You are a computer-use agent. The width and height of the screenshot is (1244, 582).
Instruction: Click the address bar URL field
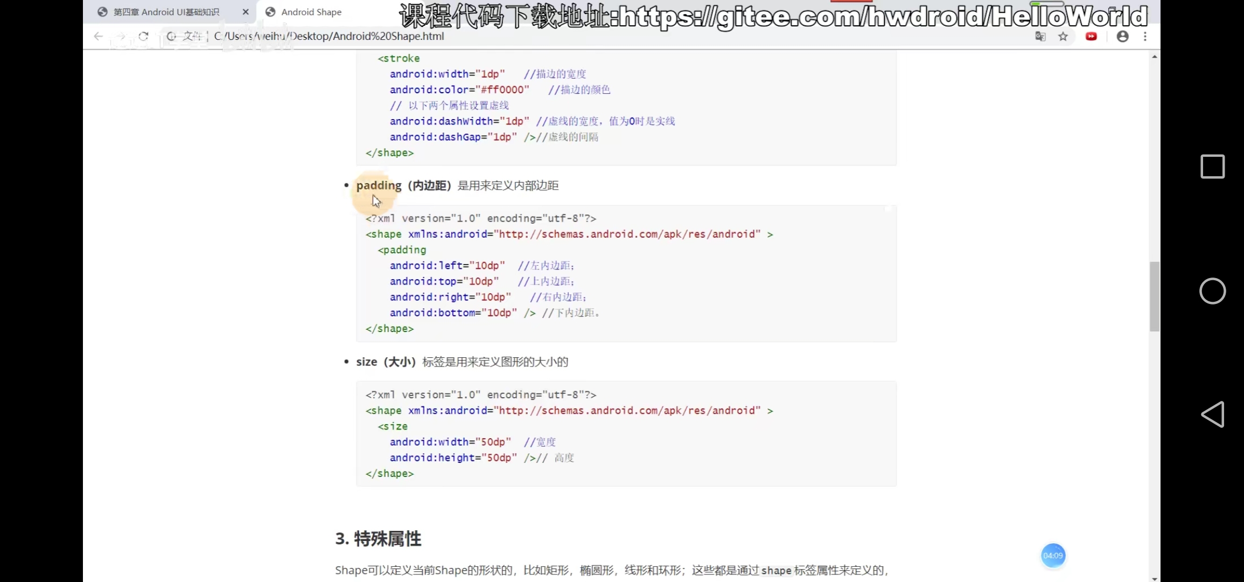pyautogui.click(x=377, y=36)
